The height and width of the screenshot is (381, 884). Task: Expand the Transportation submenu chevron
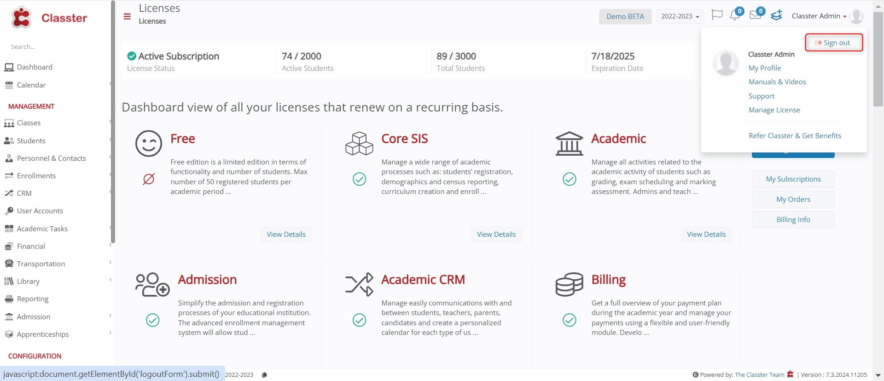(110, 263)
